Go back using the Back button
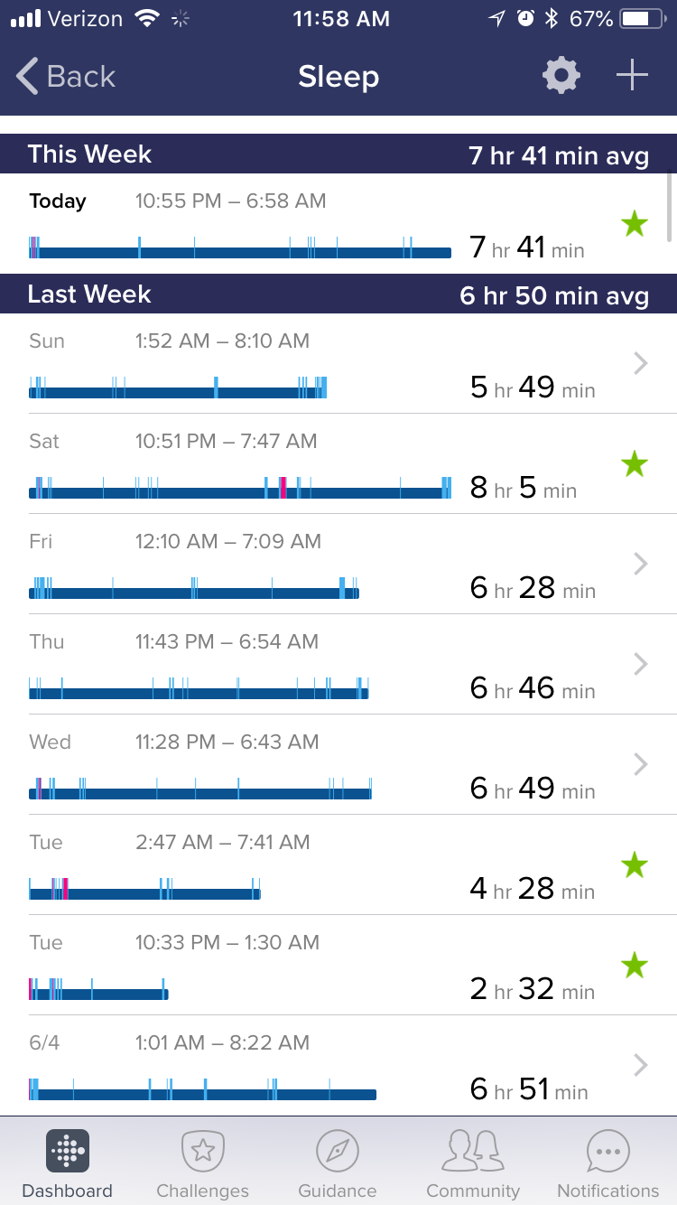 [67, 77]
